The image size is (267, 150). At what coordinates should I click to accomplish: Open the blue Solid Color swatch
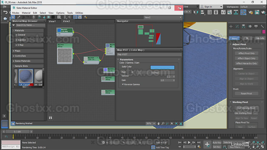[x=162, y=67]
